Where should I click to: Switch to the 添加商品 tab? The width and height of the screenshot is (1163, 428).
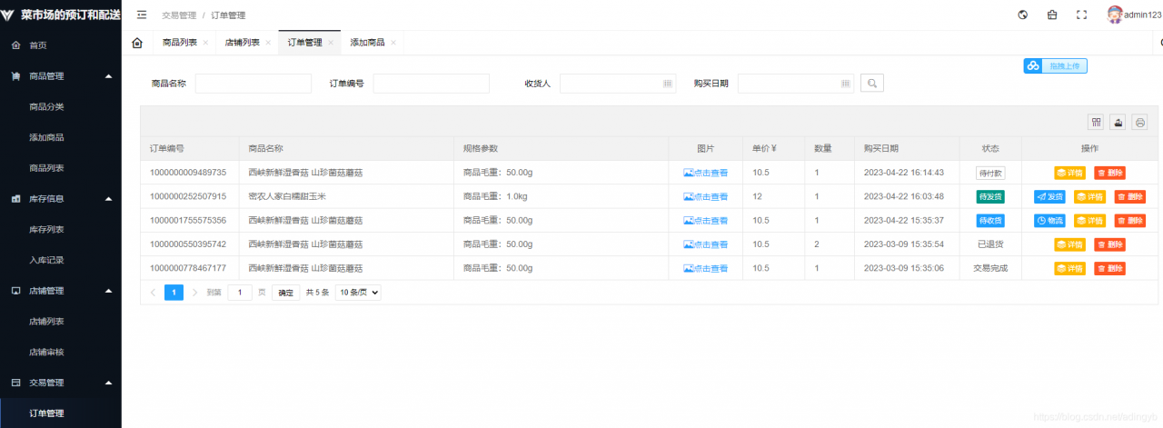click(x=367, y=43)
